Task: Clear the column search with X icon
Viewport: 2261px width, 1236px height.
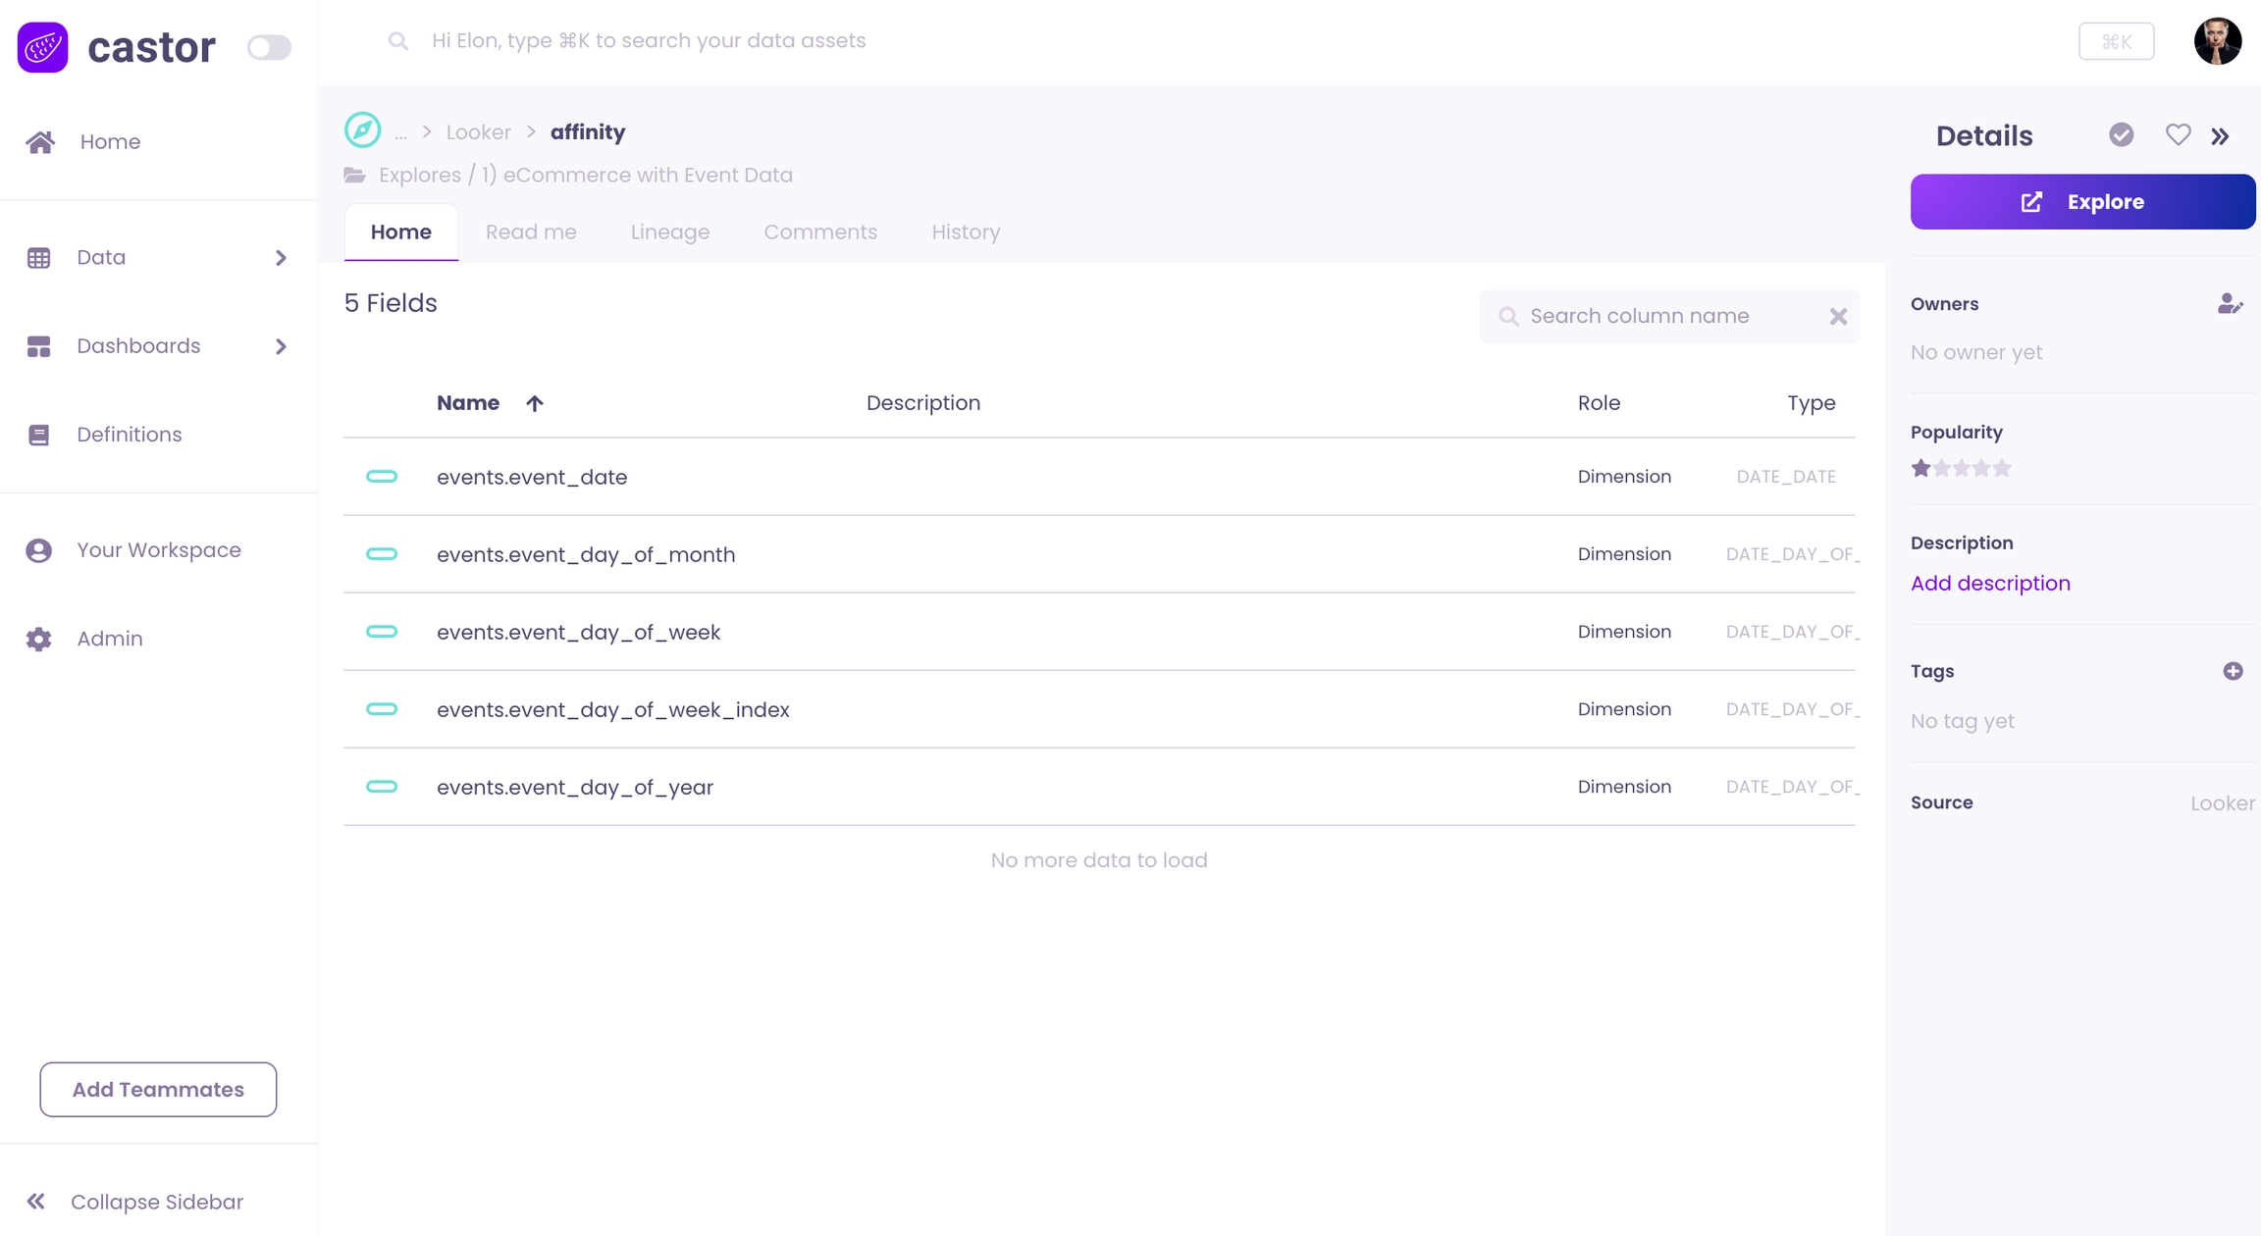Action: pyautogui.click(x=1838, y=317)
